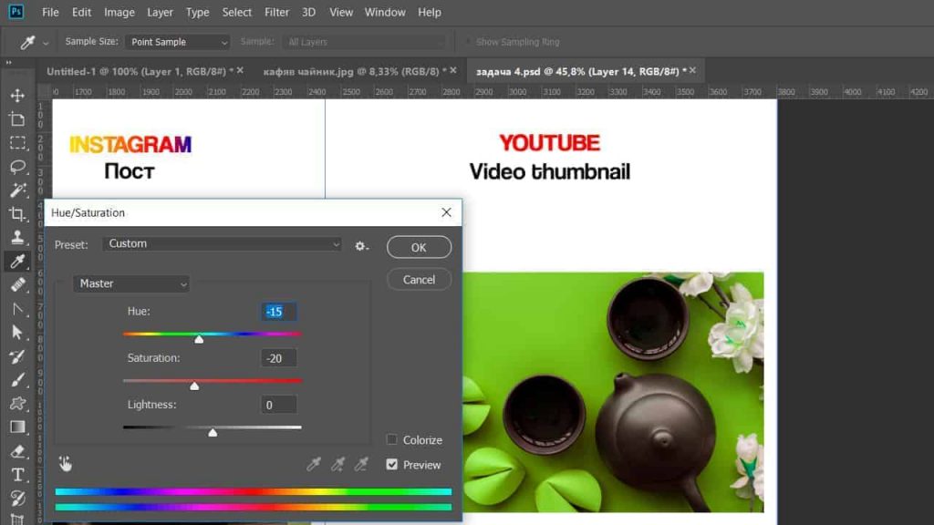Screen dimensions: 934x525
Task: Click the Saturation slider handle
Action: (194, 386)
